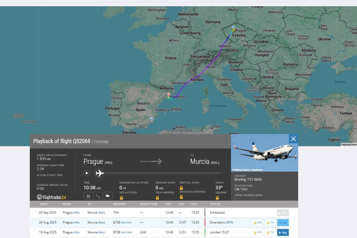Image resolution: width=357 pixels, height=238 pixels.
Task: Click the Boeing 737 aircraft photo
Action: [x=264, y=153]
